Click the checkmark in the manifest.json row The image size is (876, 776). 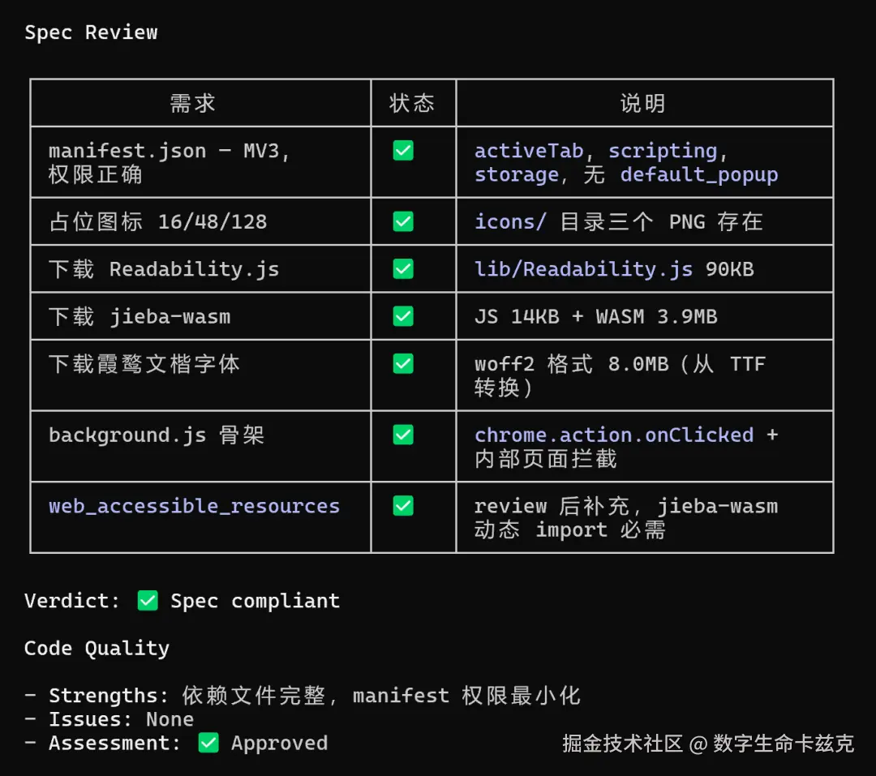403,150
